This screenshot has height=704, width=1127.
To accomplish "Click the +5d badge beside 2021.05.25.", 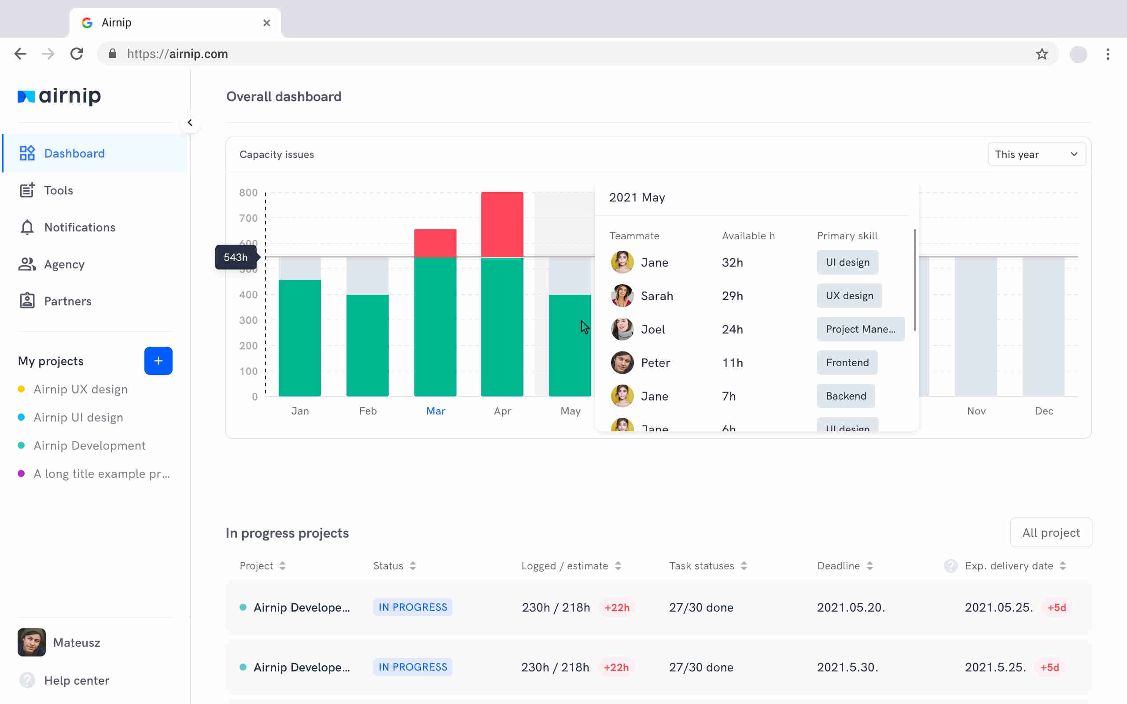I will click(1057, 608).
